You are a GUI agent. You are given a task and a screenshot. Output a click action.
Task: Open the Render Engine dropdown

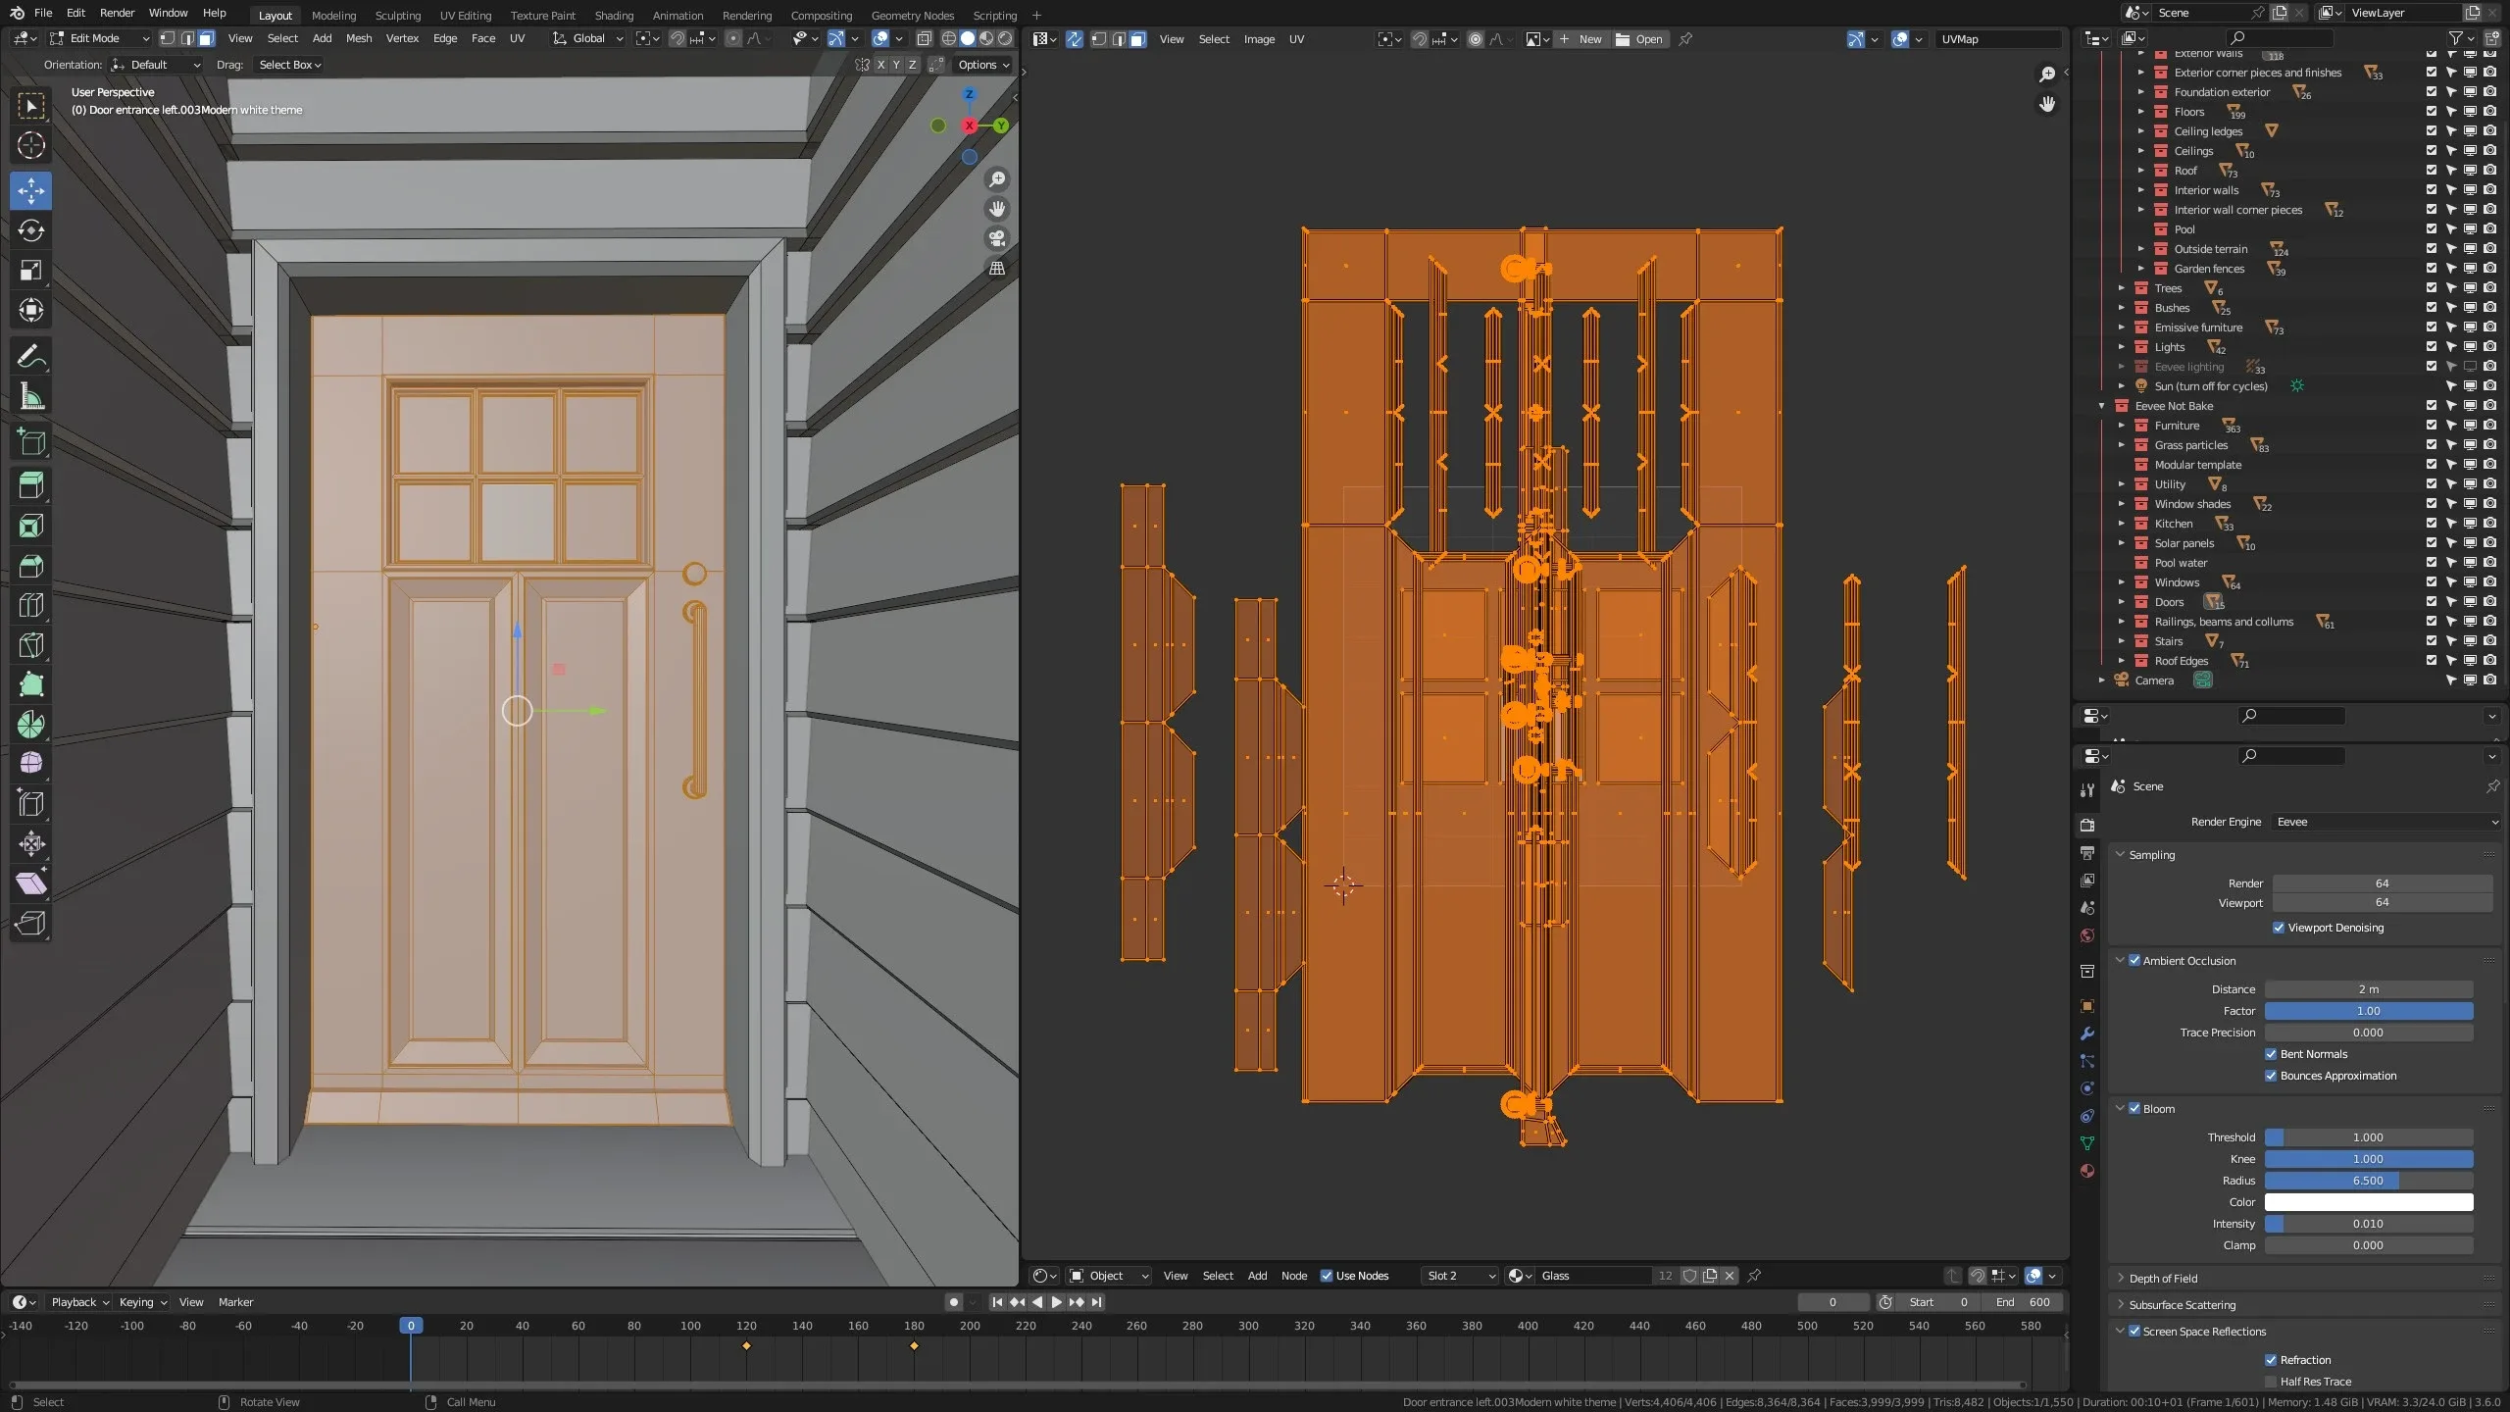pyautogui.click(x=2384, y=822)
